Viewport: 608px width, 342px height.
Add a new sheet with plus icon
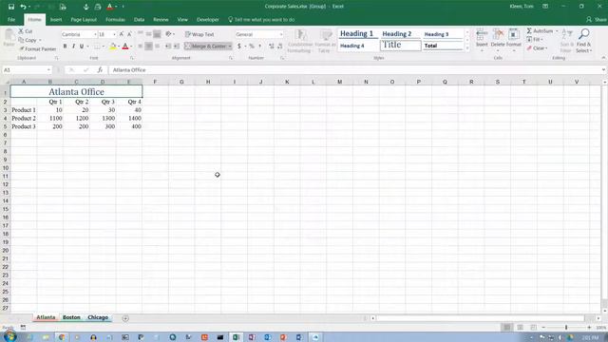125,318
